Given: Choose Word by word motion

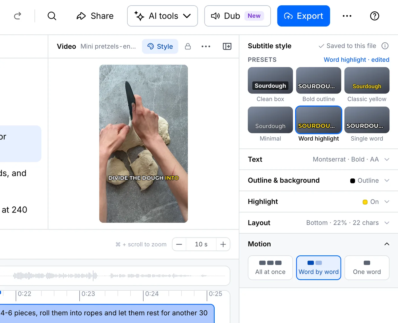Looking at the screenshot, I should pyautogui.click(x=319, y=268).
